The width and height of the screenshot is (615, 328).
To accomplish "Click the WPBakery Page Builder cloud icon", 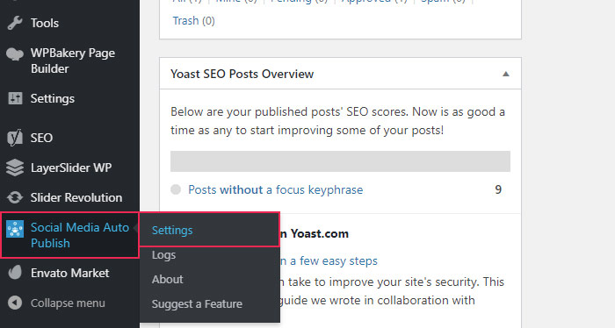I will pyautogui.click(x=15, y=54).
